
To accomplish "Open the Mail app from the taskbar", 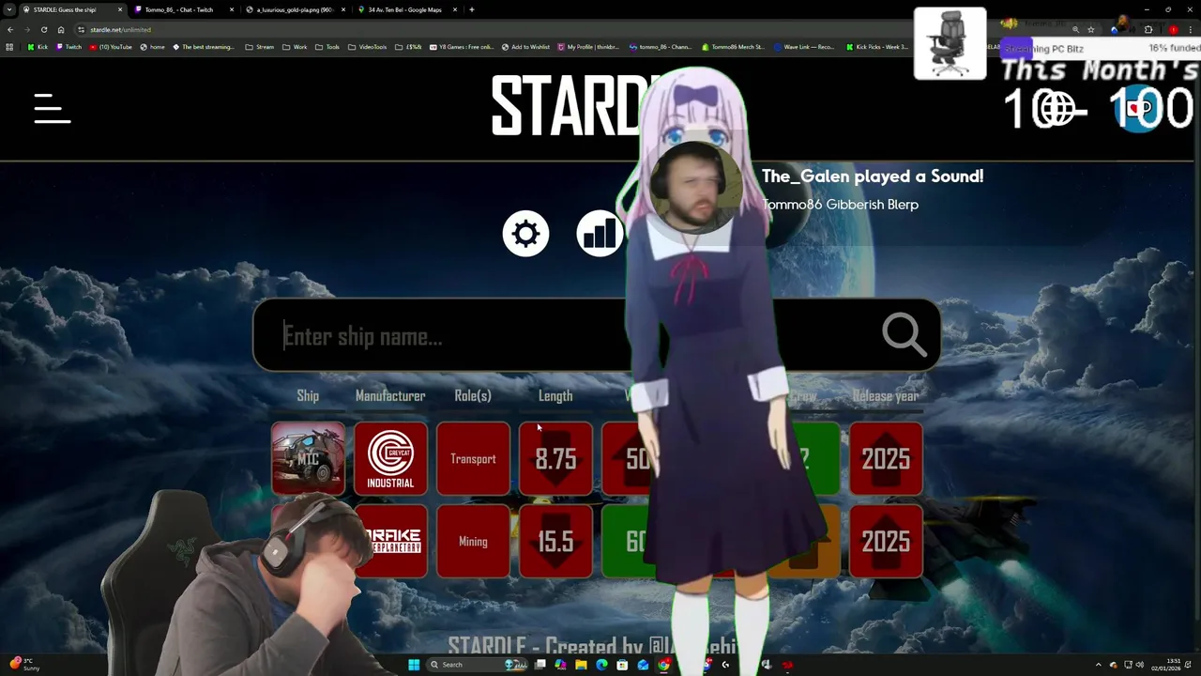I will [x=643, y=665].
